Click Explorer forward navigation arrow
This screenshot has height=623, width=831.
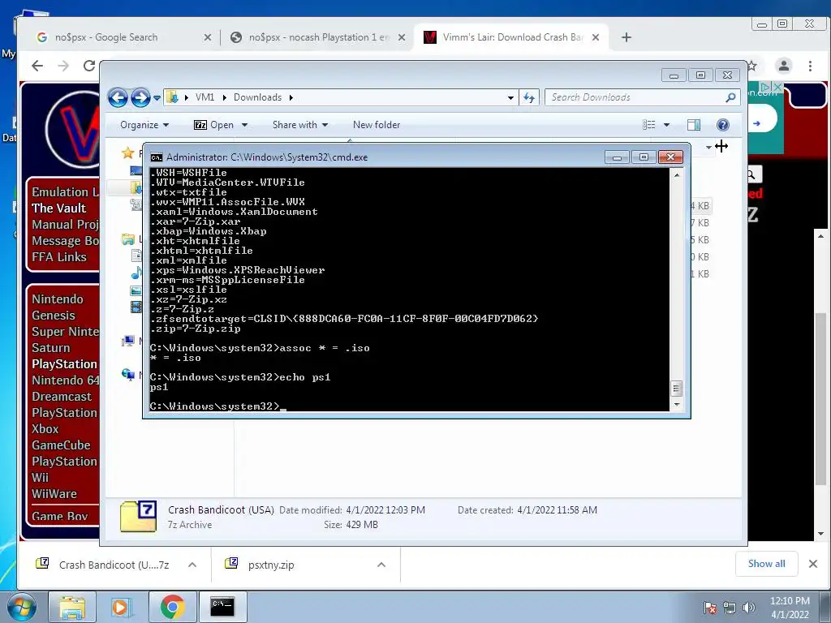pyautogui.click(x=140, y=97)
